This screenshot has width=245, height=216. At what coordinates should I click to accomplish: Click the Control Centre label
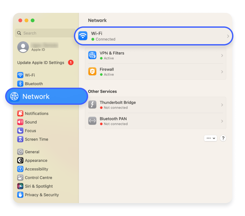click(x=38, y=177)
